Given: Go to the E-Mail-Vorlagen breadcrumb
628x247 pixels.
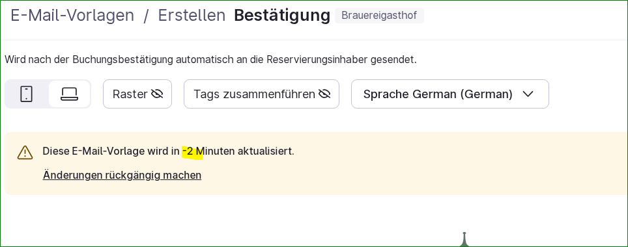Looking at the screenshot, I should 72,16.
